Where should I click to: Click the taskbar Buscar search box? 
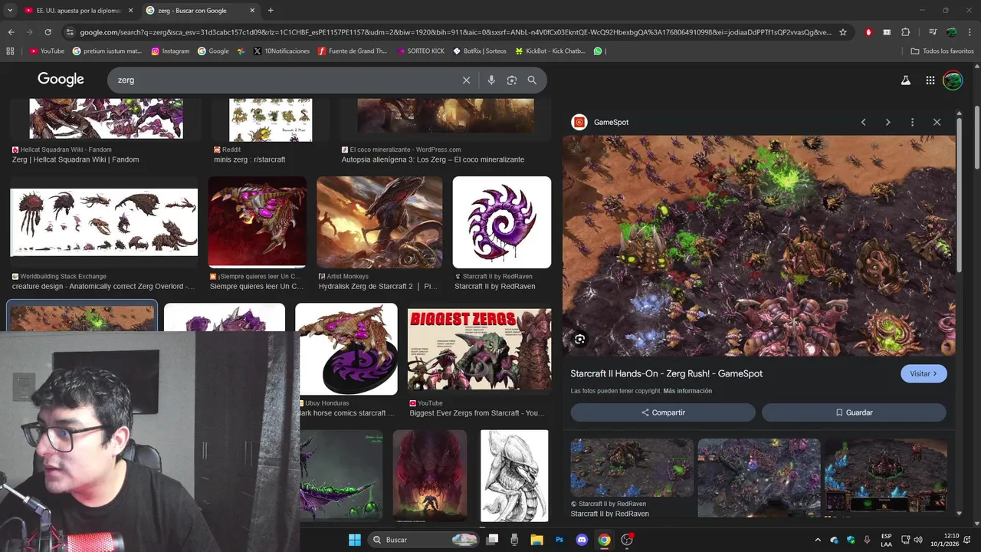[x=423, y=540]
